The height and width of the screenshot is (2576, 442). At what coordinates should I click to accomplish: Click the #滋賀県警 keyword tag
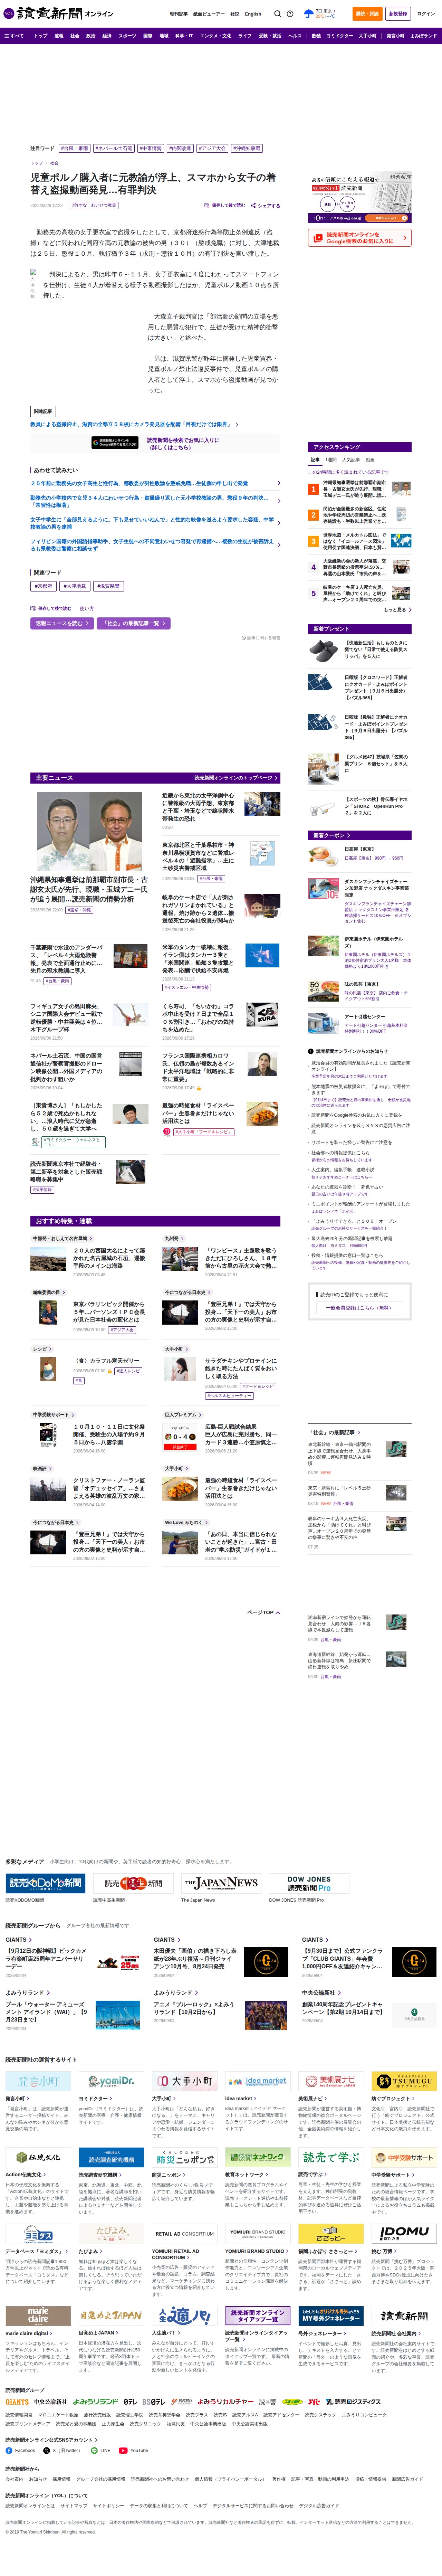[x=109, y=586]
